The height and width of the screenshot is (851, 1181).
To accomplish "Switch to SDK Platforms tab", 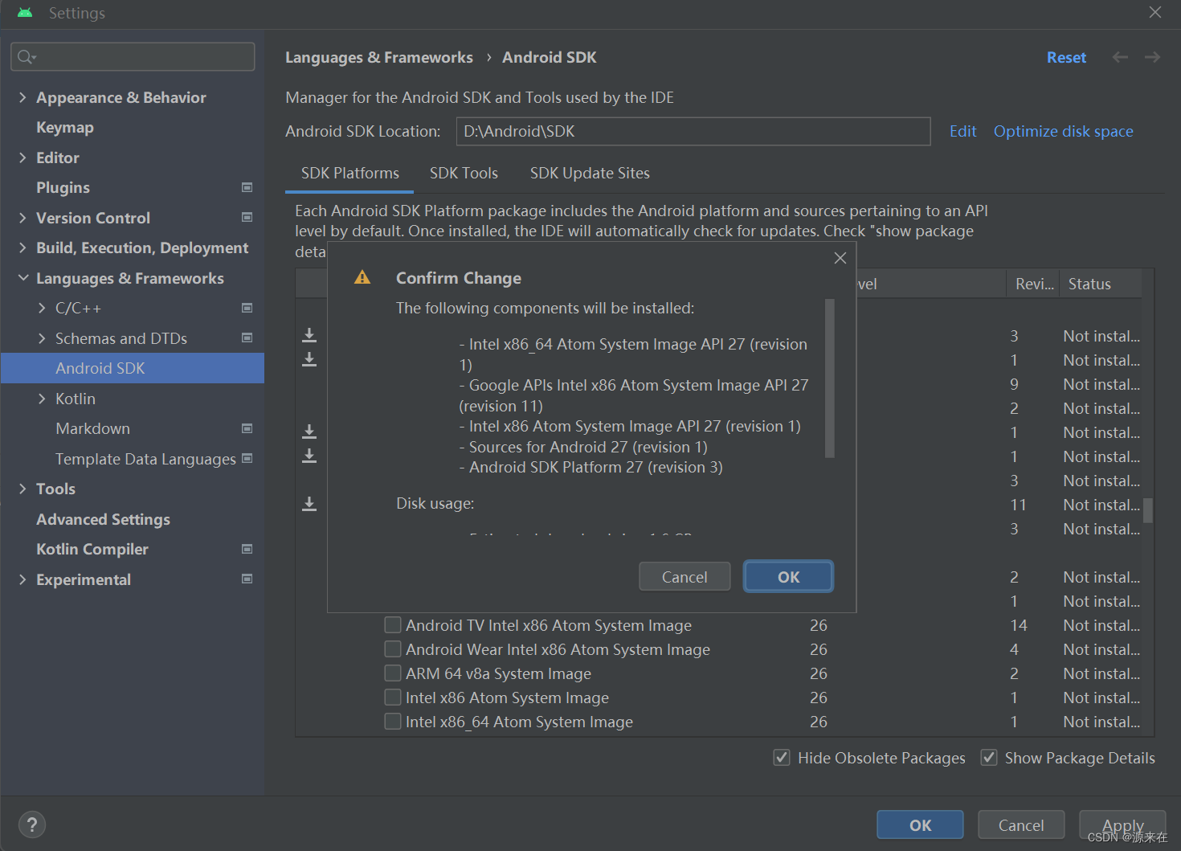I will [349, 174].
